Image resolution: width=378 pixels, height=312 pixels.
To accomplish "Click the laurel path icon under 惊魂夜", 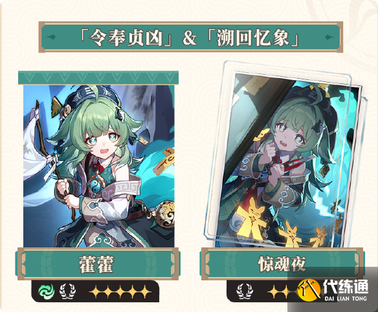I will (245, 291).
